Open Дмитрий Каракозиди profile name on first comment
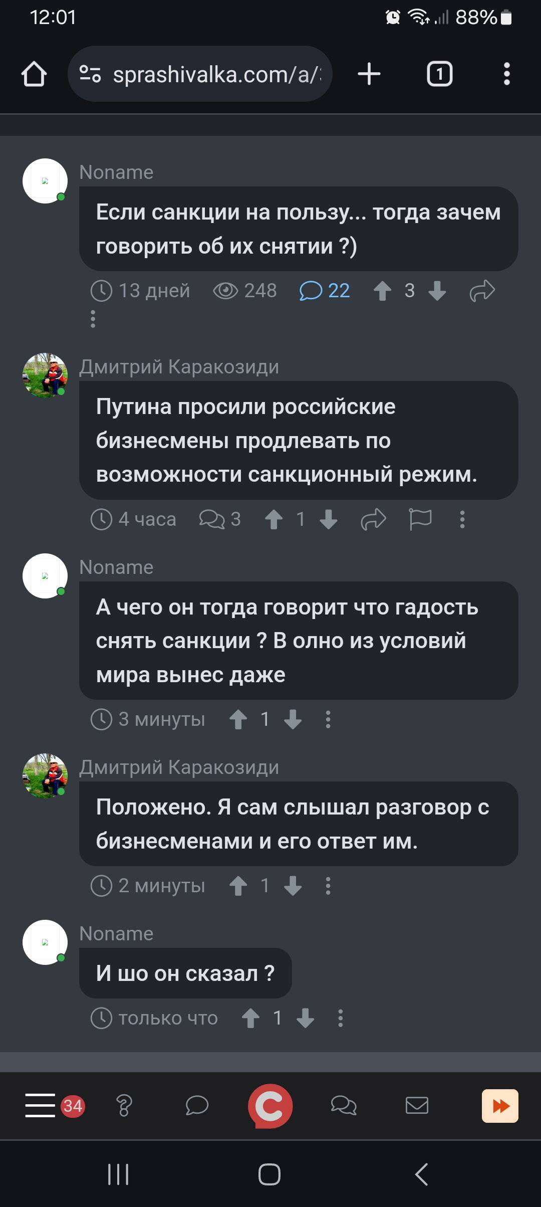The width and height of the screenshot is (541, 1207). pyautogui.click(x=179, y=367)
